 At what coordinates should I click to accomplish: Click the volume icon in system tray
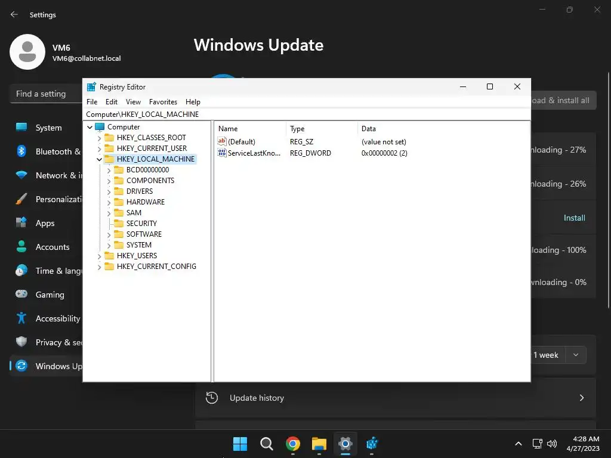tap(552, 444)
